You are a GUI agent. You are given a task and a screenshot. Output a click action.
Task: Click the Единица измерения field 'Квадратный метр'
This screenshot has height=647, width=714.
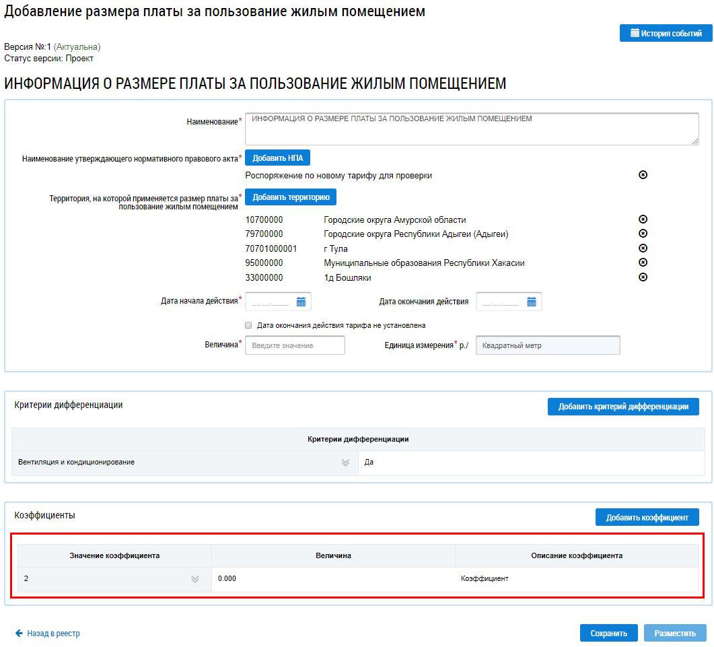point(548,345)
